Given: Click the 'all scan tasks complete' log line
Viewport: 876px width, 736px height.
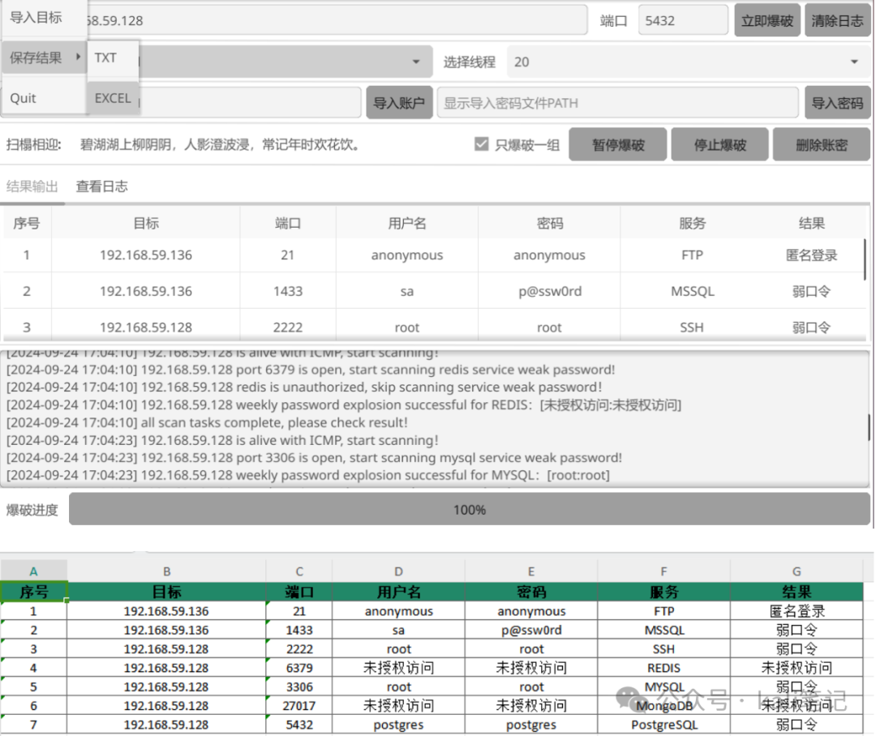Looking at the screenshot, I should pyautogui.click(x=208, y=422).
